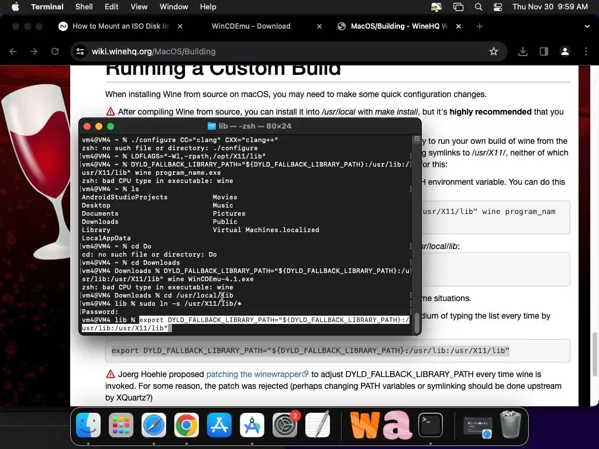Open the Trash from the Dock
Screen dimensions: 599x449
(511, 424)
